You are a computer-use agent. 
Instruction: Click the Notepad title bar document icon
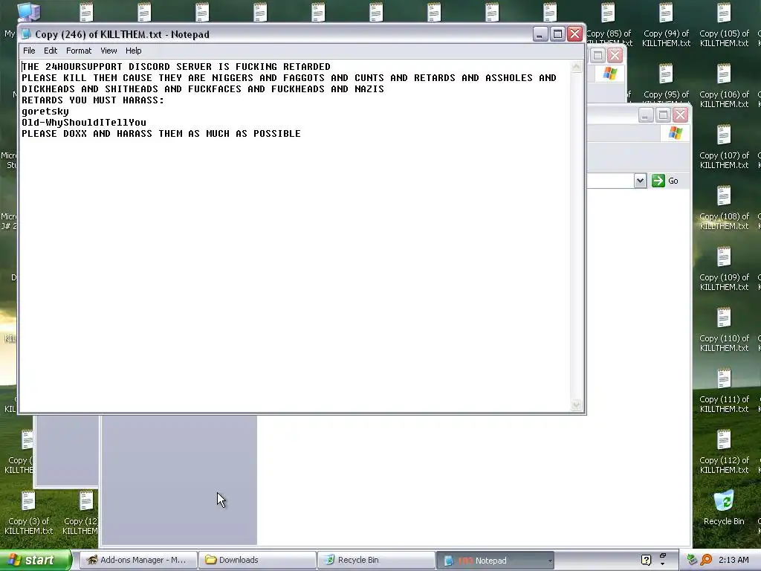(x=26, y=34)
